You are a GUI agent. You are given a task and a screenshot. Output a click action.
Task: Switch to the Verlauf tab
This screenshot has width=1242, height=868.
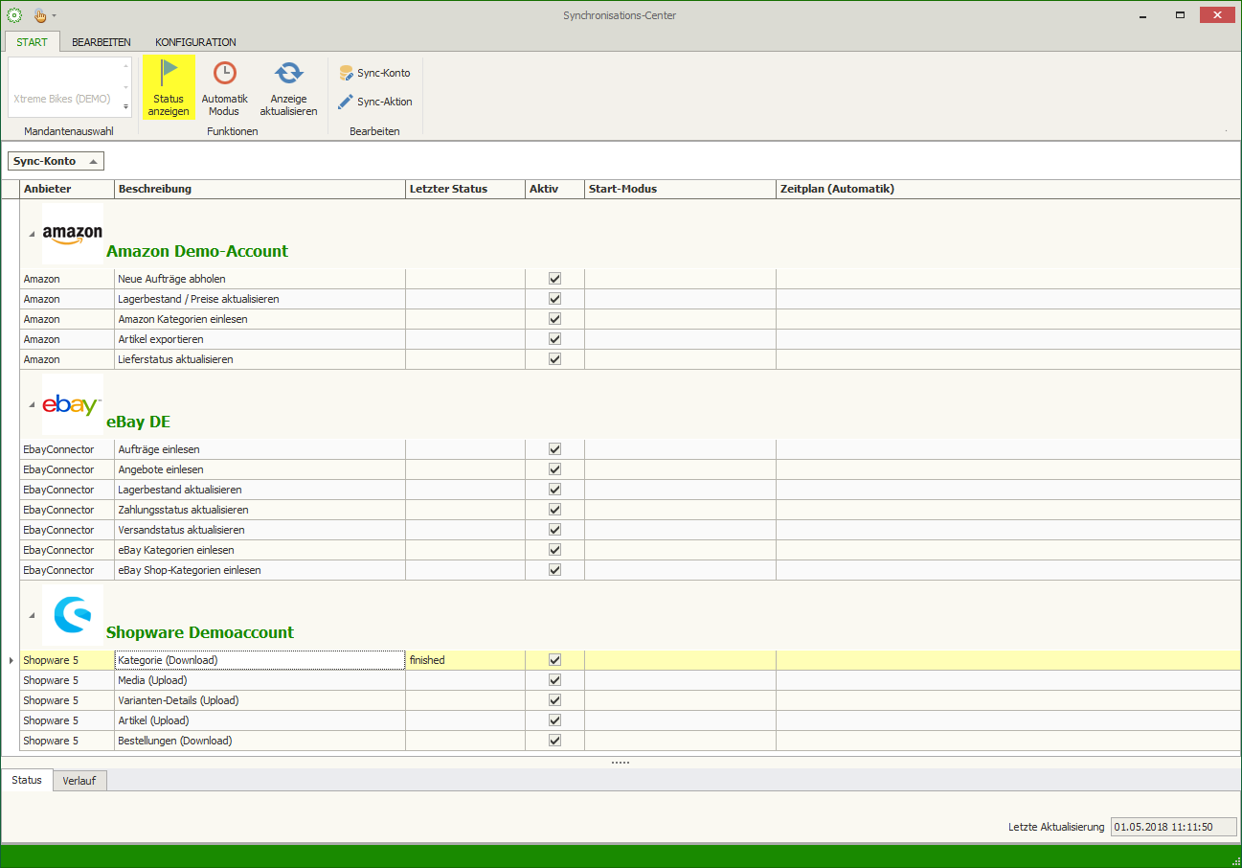[79, 781]
